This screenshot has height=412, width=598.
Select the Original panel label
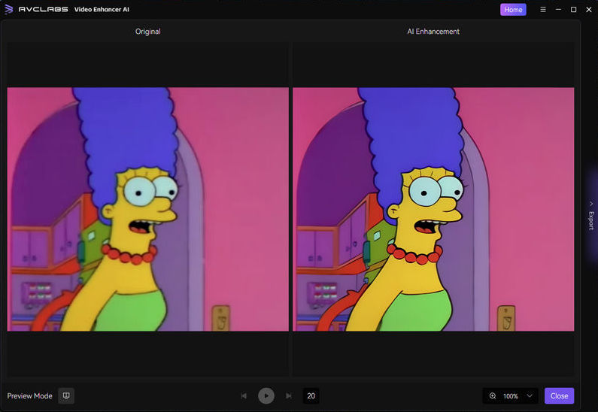tap(147, 32)
